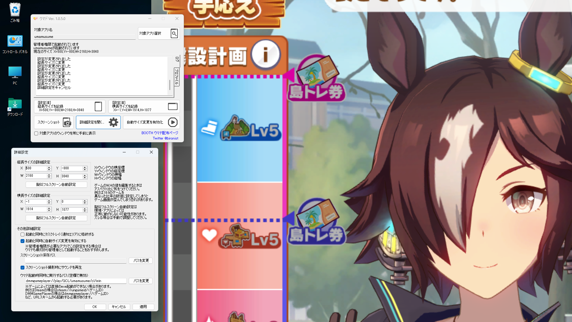Click the upper island training ticket icon
Viewport: 572px width, 322px height.
pos(316,78)
